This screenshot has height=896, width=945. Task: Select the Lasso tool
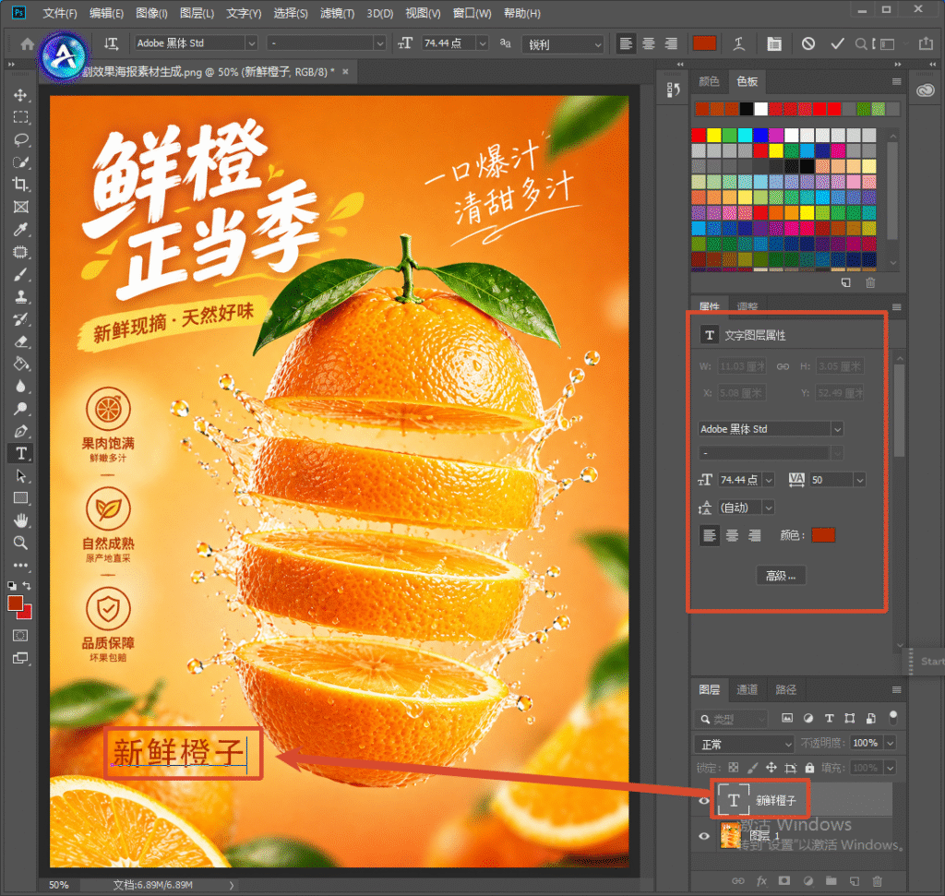point(20,139)
